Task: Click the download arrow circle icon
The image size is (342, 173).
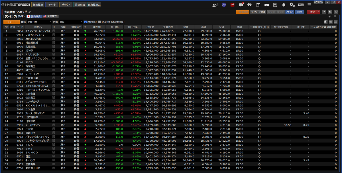Action: click(x=326, y=22)
